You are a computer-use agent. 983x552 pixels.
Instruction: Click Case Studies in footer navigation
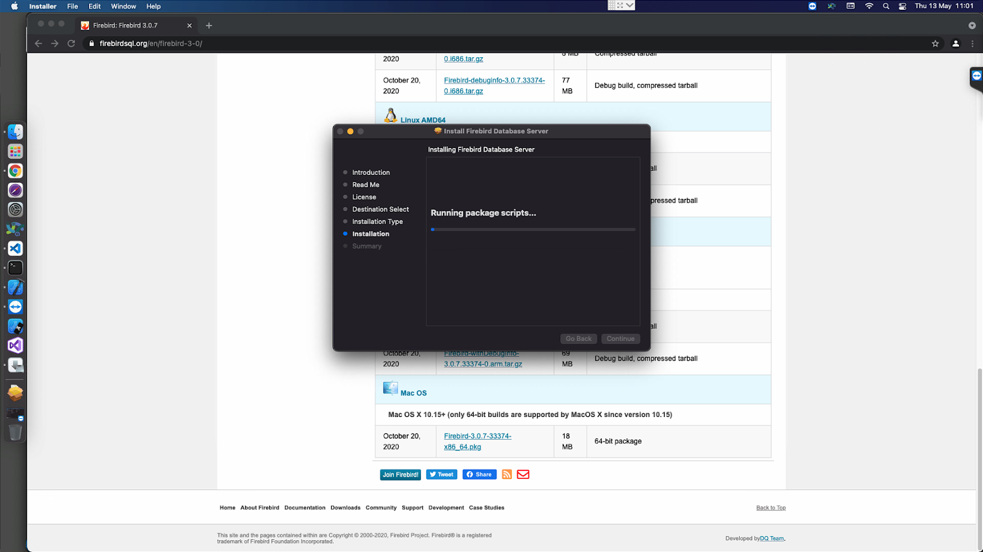tap(487, 508)
